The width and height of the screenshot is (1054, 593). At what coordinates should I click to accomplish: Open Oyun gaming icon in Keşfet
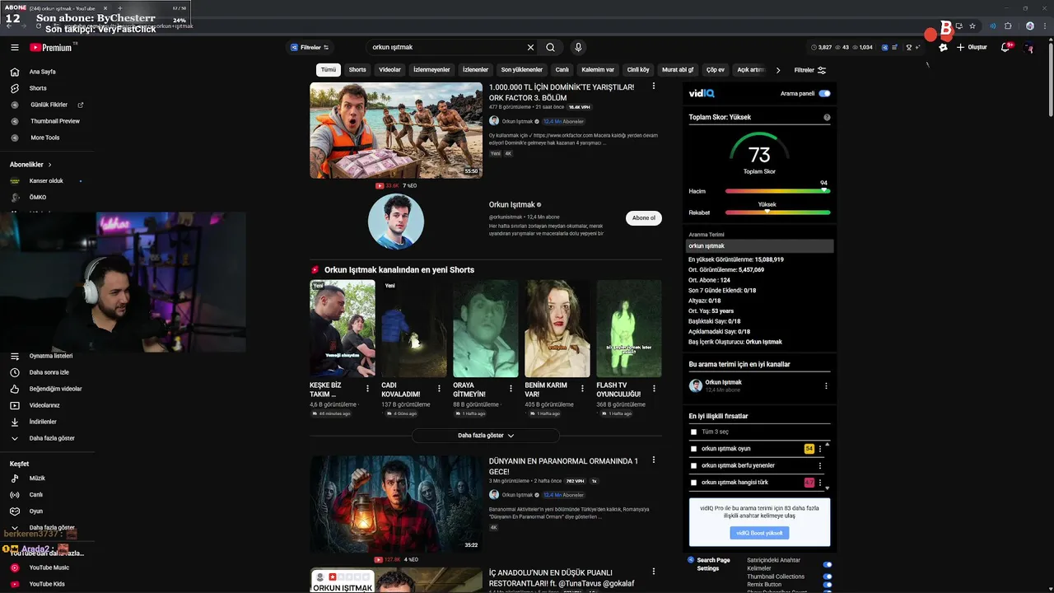pyautogui.click(x=15, y=511)
